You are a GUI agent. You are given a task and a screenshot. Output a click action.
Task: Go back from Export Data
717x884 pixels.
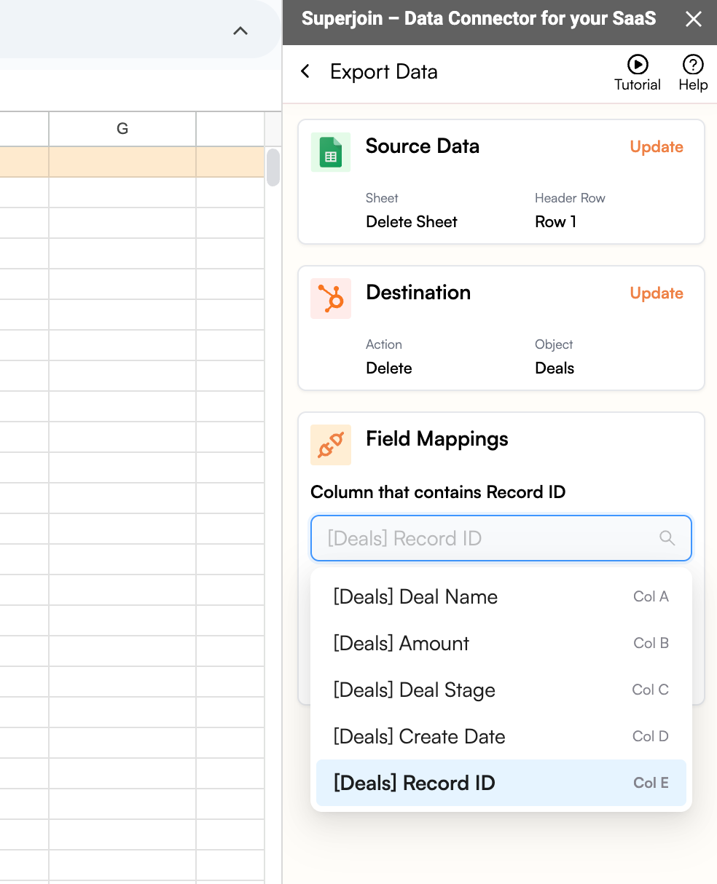tap(305, 71)
